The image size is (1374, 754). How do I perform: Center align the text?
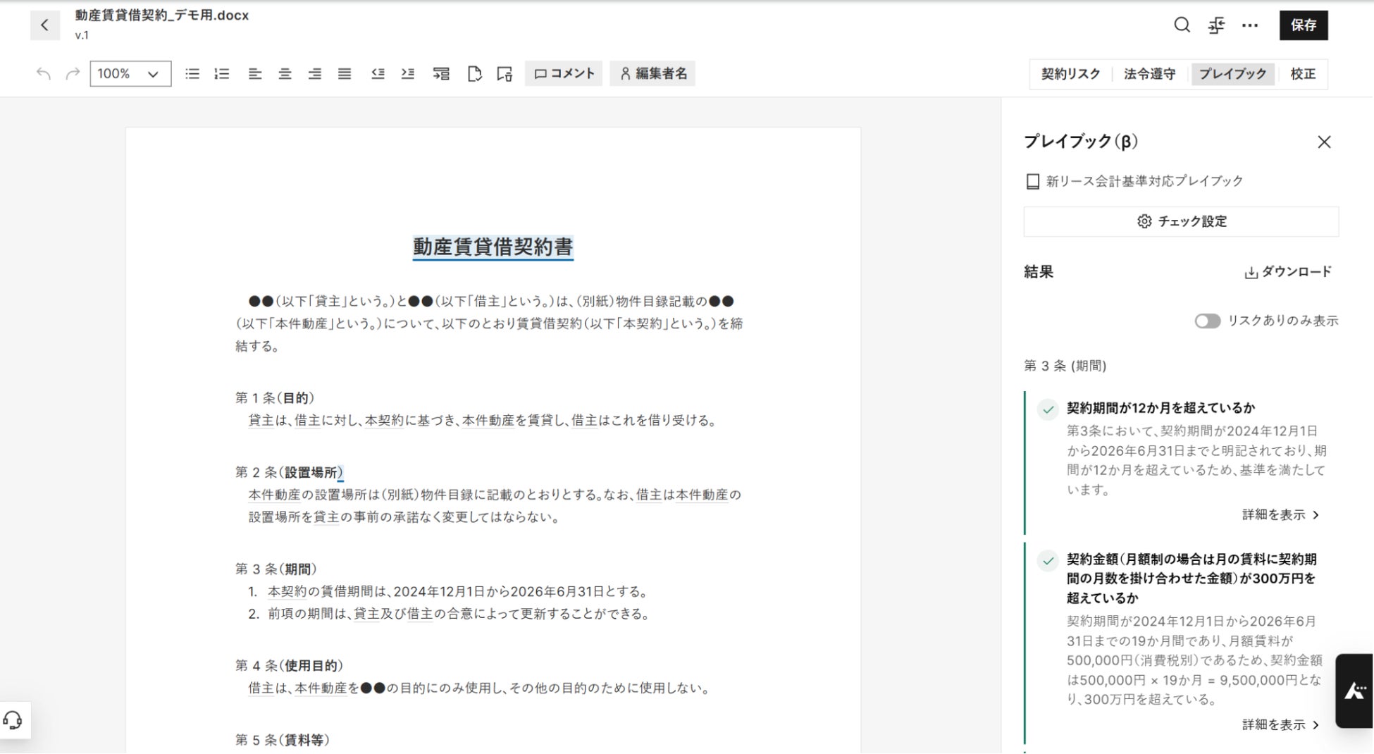point(285,73)
